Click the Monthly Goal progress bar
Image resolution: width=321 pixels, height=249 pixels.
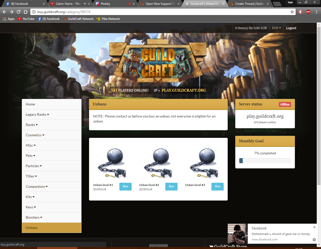pos(265,161)
